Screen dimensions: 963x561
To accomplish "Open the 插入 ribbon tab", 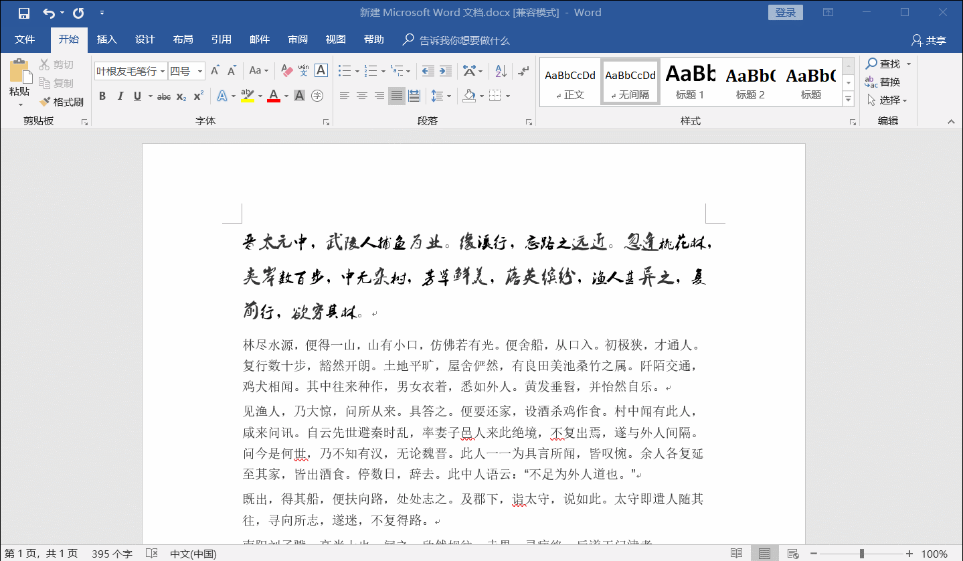I will [x=107, y=39].
